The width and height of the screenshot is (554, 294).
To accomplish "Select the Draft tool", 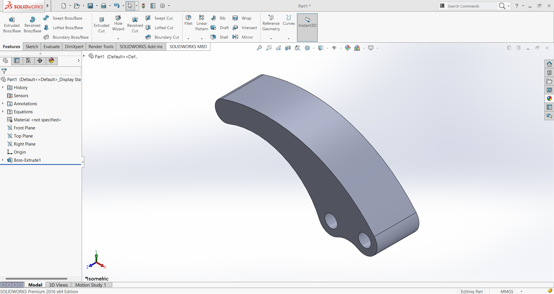I will point(220,28).
